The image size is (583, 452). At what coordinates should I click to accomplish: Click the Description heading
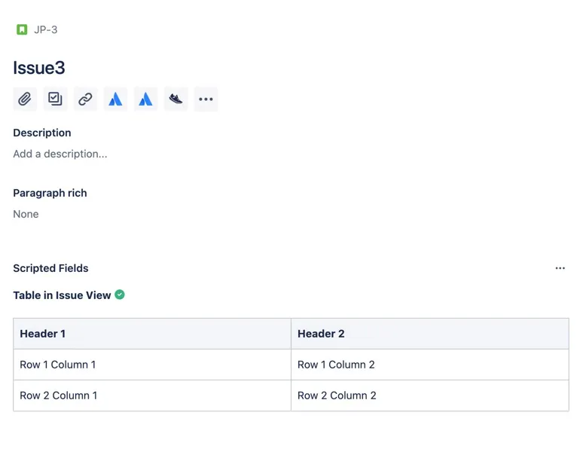(42, 133)
